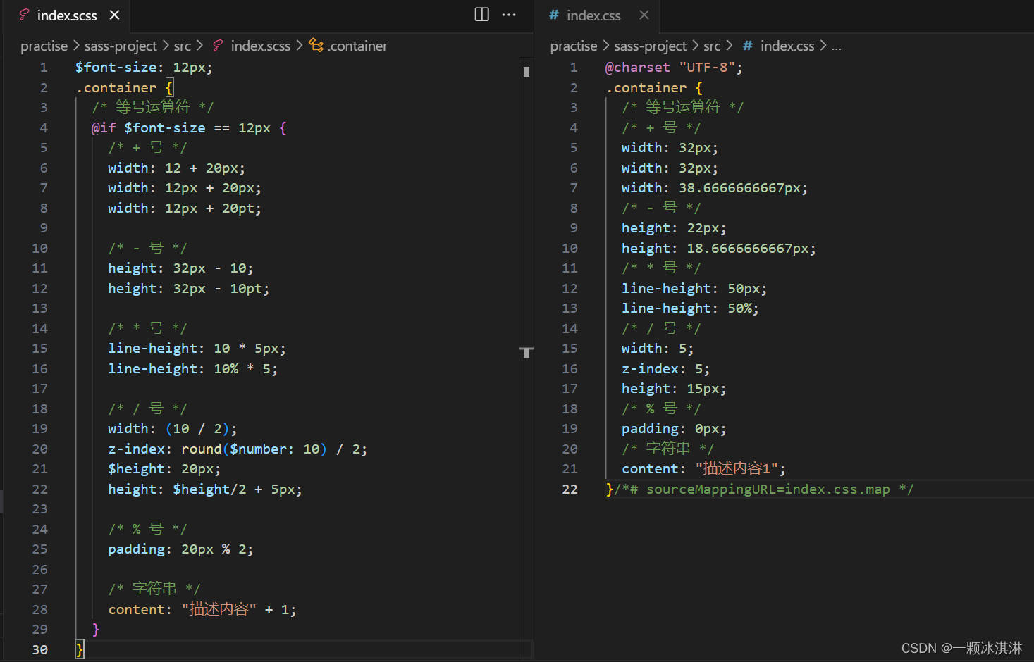Click 'z-index: 5;' in index.css

point(665,369)
